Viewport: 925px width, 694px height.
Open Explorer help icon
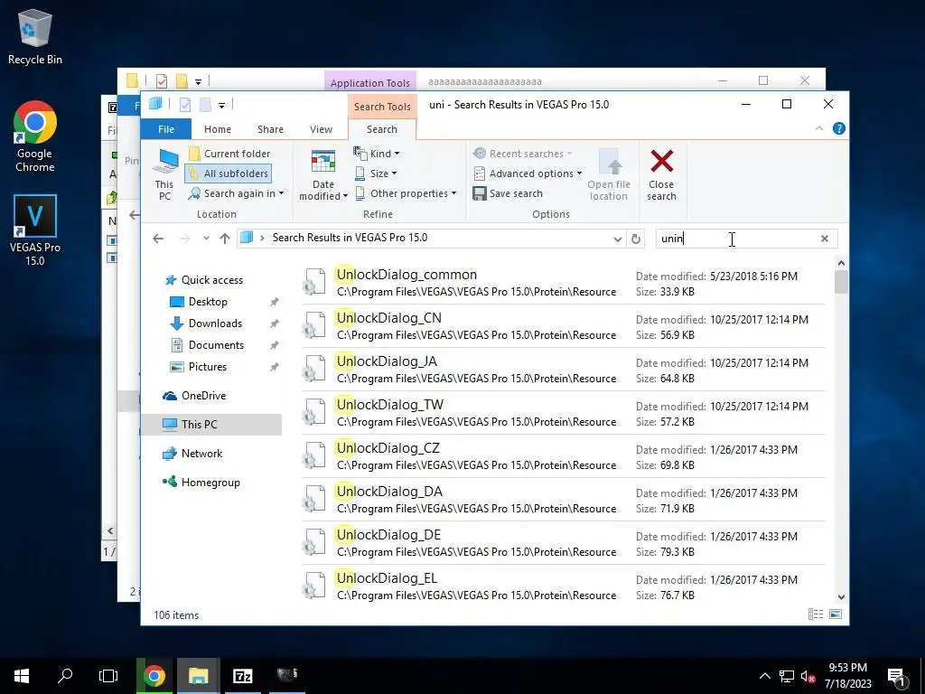pos(839,128)
